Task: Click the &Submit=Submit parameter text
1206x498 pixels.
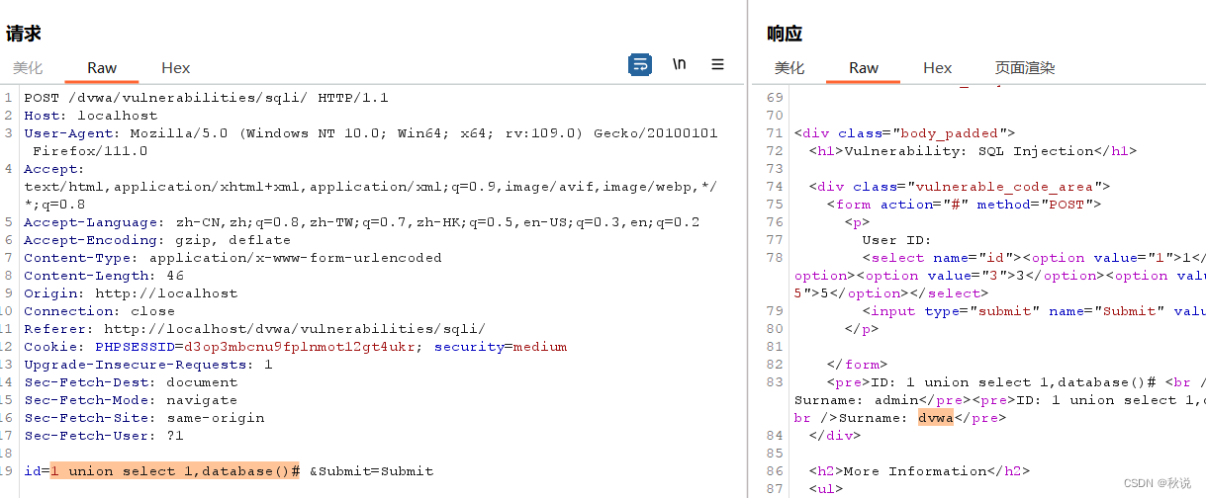Action: [x=371, y=471]
